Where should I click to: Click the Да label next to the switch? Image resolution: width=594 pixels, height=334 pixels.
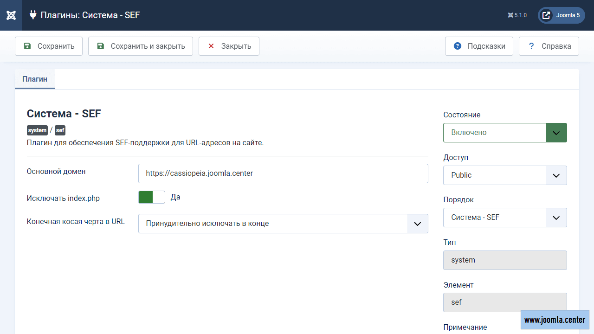click(175, 197)
